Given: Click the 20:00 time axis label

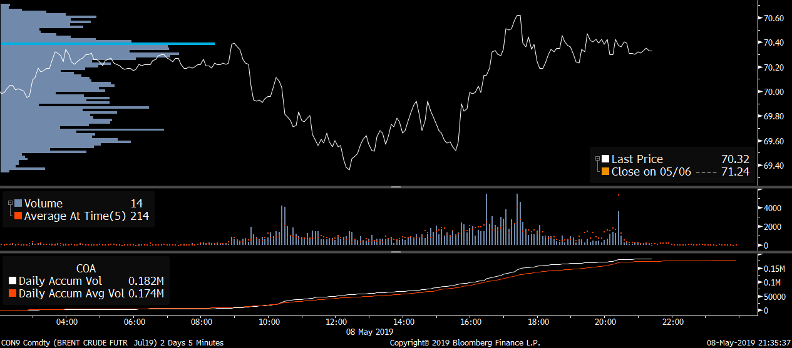Looking at the screenshot, I should (x=606, y=322).
